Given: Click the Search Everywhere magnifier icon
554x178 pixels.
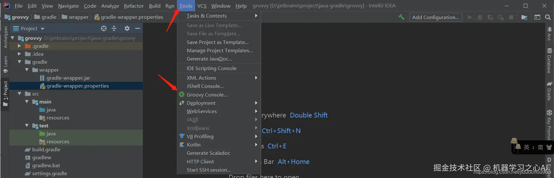Looking at the screenshot, I should pyautogui.click(x=548, y=17).
